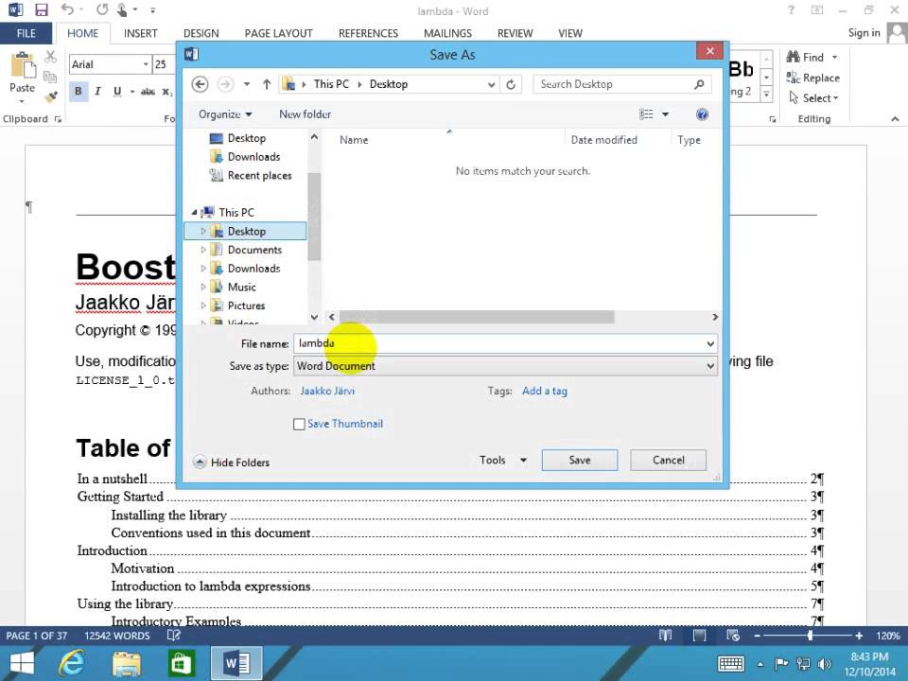Click the Add a tag link
The image size is (908, 681).
(x=545, y=392)
